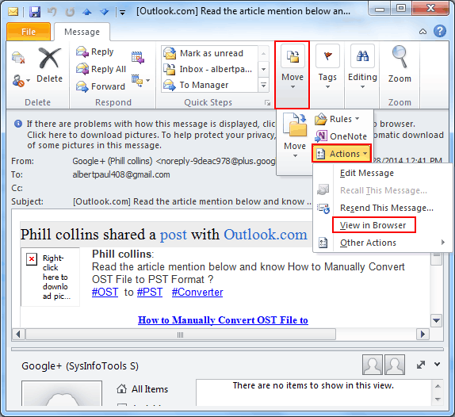Click the Move group button in ribbon
Screen dimensions: 455x417
pyautogui.click(x=292, y=75)
